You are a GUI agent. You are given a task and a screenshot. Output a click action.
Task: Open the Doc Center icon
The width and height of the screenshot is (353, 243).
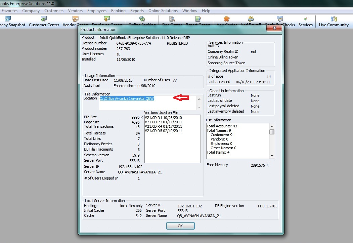point(172,19)
